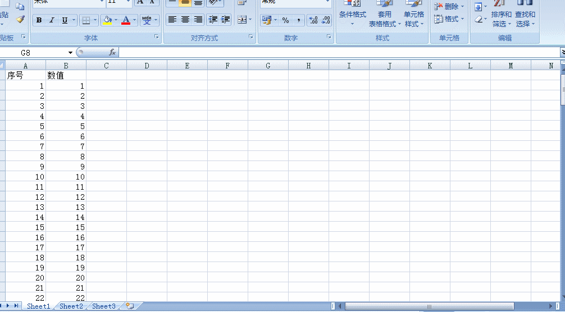Click the decrease indent icon
Screen dimensions: 565x312
click(x=213, y=20)
